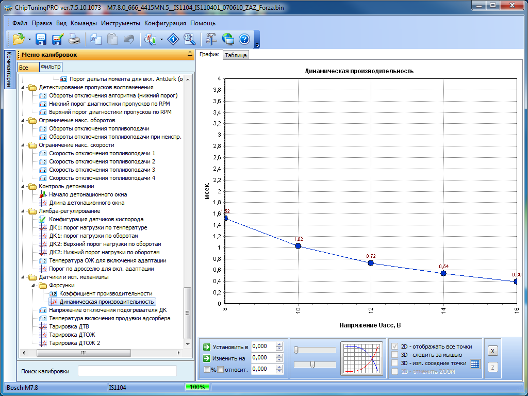The image size is (528, 396).
Task: Click the blue help question mark icon
Action: pyautogui.click(x=244, y=39)
